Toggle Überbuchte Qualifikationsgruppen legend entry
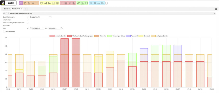 point(80,36)
